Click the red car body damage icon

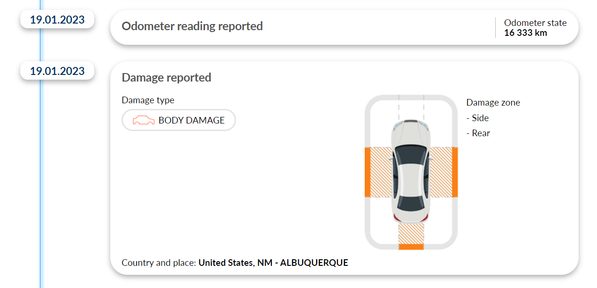[x=144, y=121]
